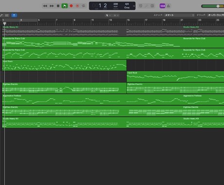Screen dimensions: 224x185
Task: Open the Tuner from the control bar
Action: (x=147, y=6)
